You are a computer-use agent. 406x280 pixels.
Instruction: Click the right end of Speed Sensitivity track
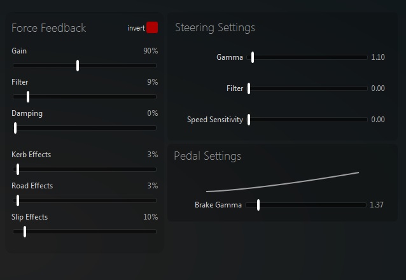coord(365,120)
